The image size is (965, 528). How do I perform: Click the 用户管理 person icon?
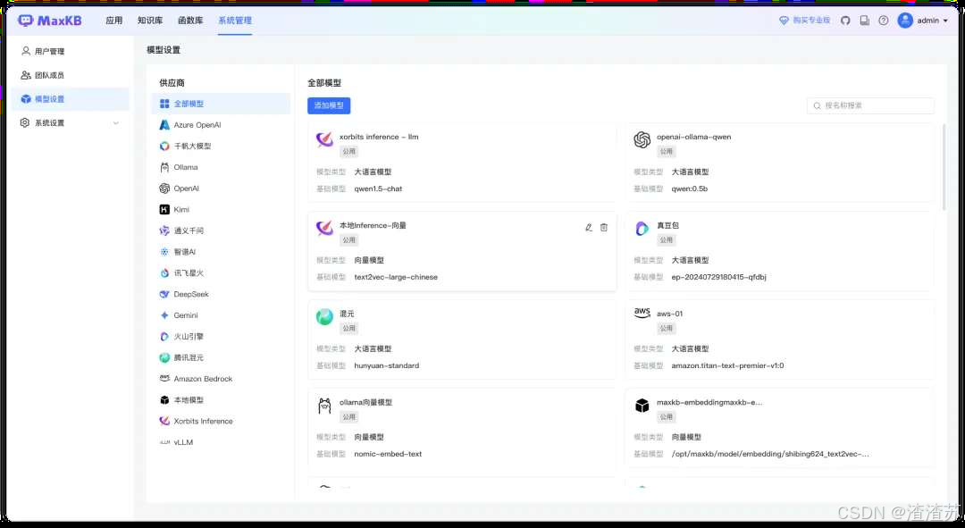pos(26,51)
